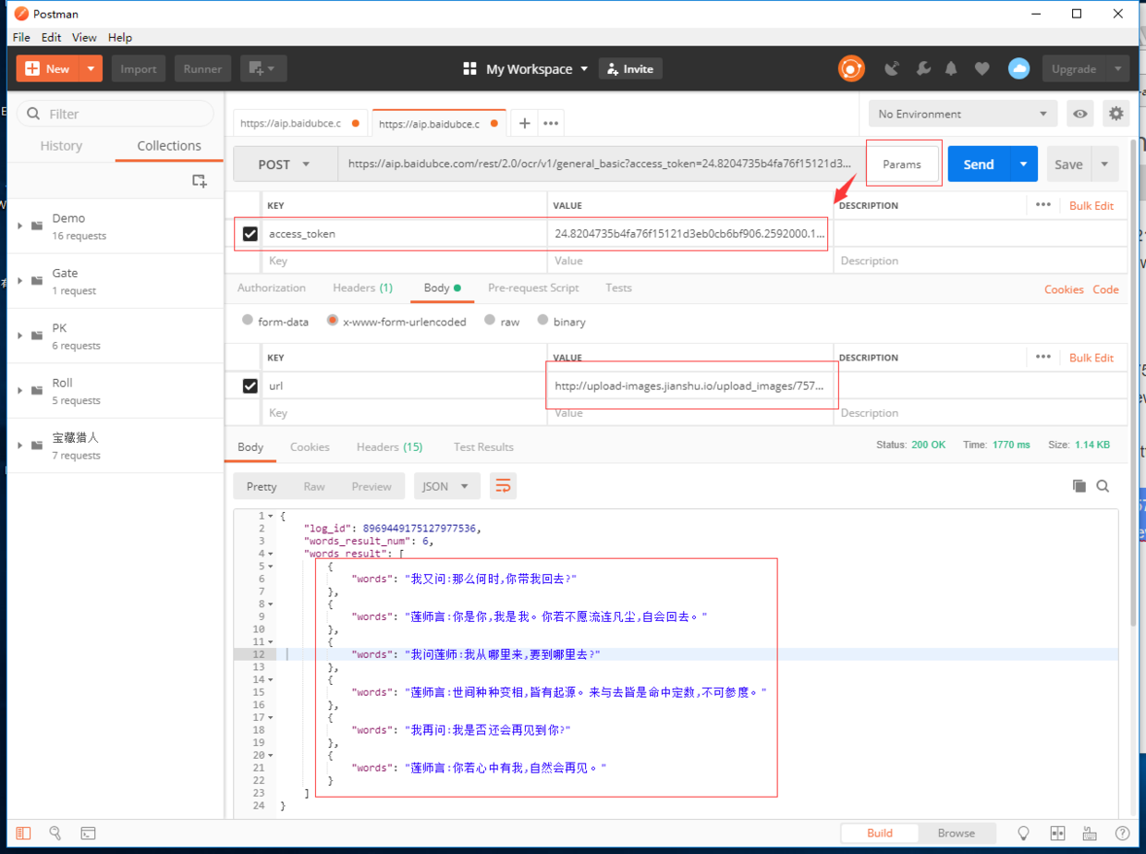This screenshot has width=1146, height=854.
Task: Uncheck the access_token parameter checkbox
Action: (250, 234)
